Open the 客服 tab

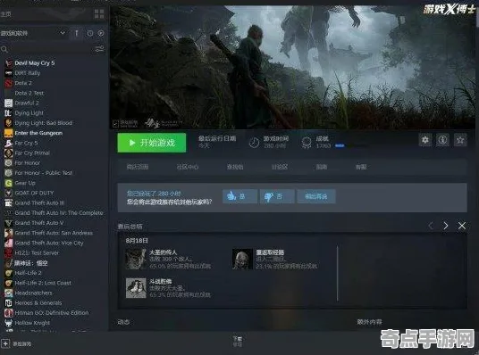pos(361,167)
